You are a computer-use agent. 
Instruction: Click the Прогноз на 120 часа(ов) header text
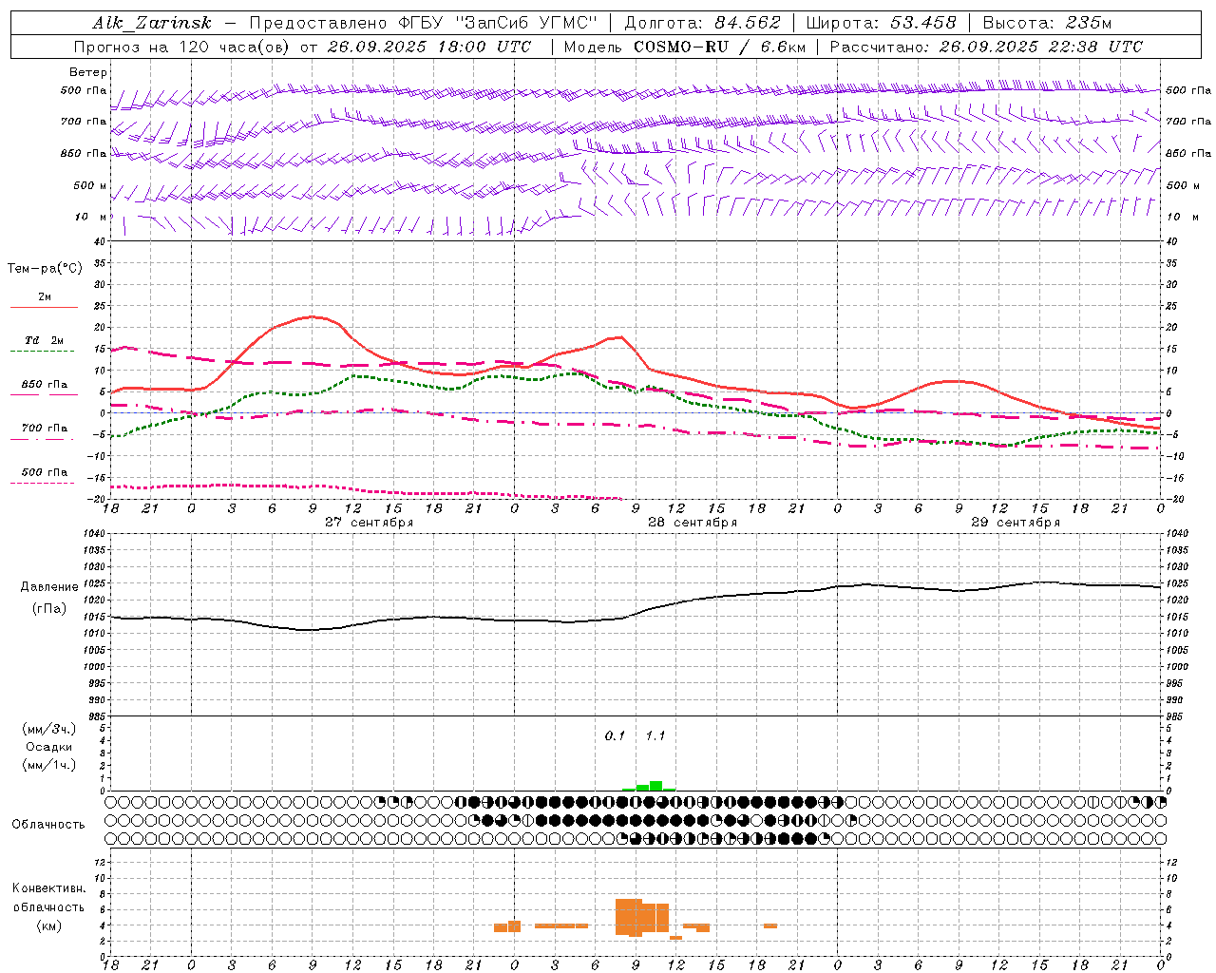(183, 47)
